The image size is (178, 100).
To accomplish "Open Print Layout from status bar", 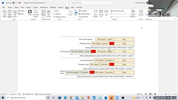I will tap(150, 94).
